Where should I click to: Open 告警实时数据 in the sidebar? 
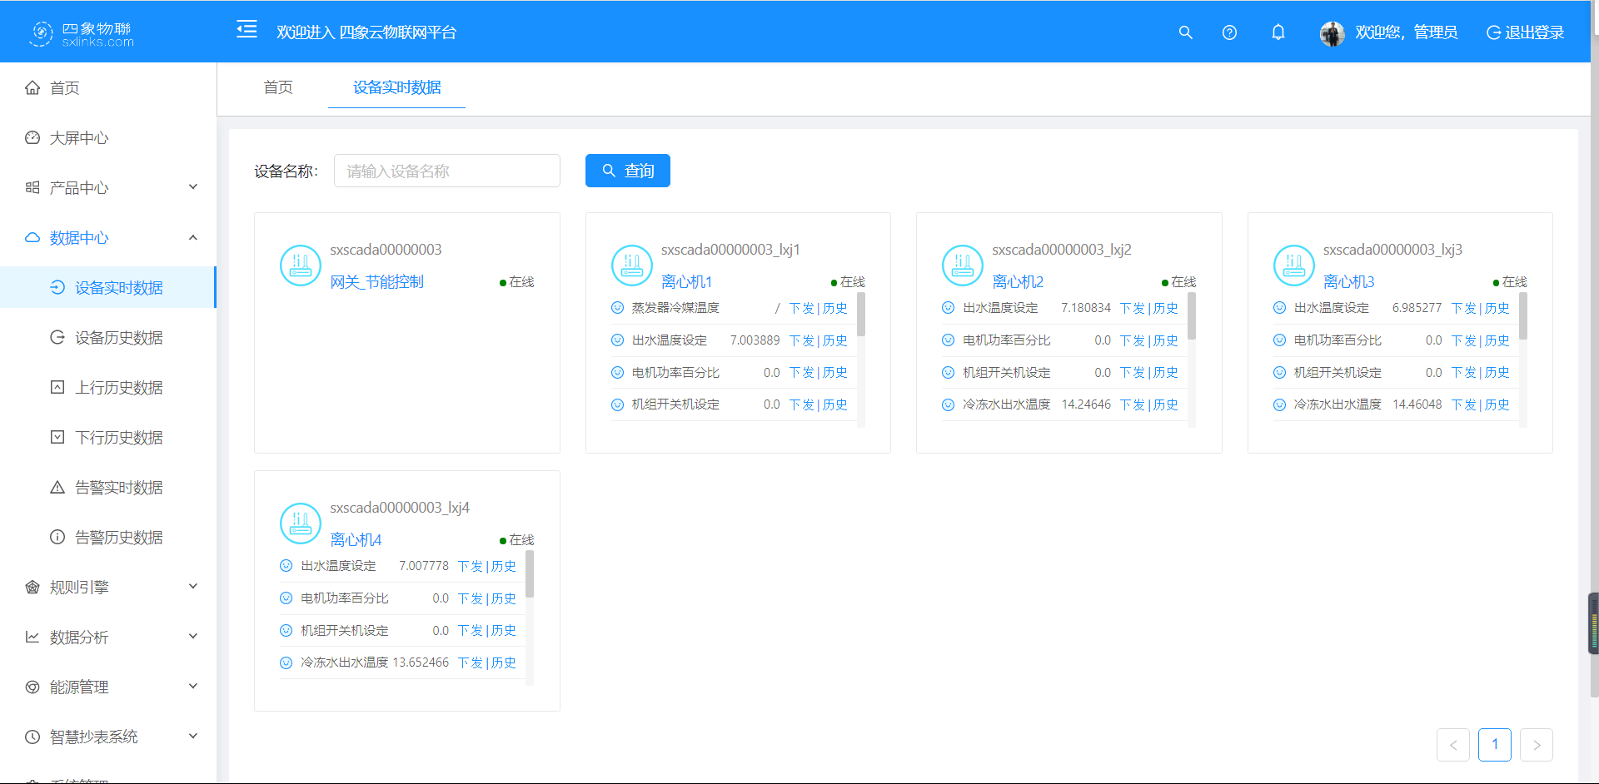[118, 488]
